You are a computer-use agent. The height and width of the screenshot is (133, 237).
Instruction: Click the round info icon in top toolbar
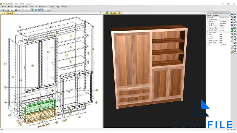tap(47, 10)
